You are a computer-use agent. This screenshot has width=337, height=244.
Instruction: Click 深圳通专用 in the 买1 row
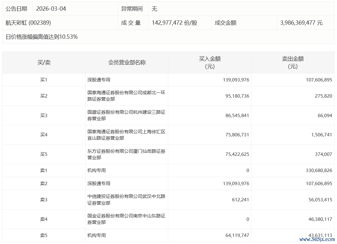coord(99,80)
